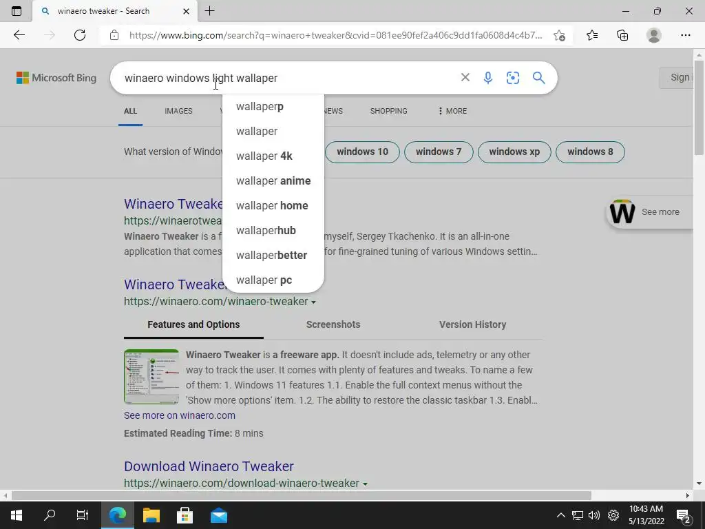Screen dimensions: 705x529
Task: Open File Explorer from taskbar
Action: click(151, 515)
